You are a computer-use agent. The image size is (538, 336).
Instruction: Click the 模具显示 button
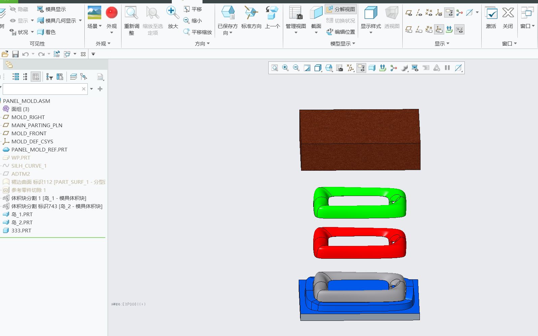[x=51, y=9]
